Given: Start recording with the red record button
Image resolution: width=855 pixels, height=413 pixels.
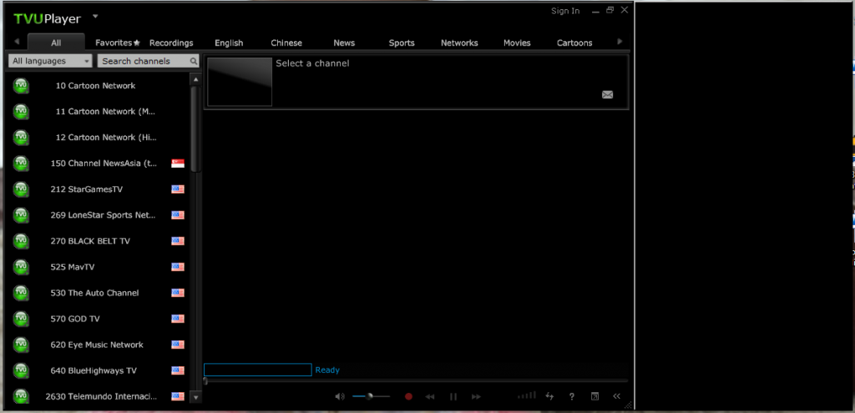Looking at the screenshot, I should click(408, 396).
